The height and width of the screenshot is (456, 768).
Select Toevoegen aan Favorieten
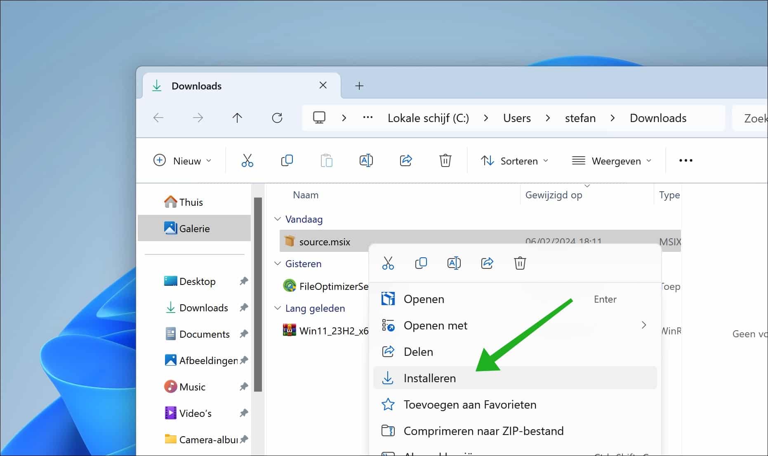[x=515, y=404]
